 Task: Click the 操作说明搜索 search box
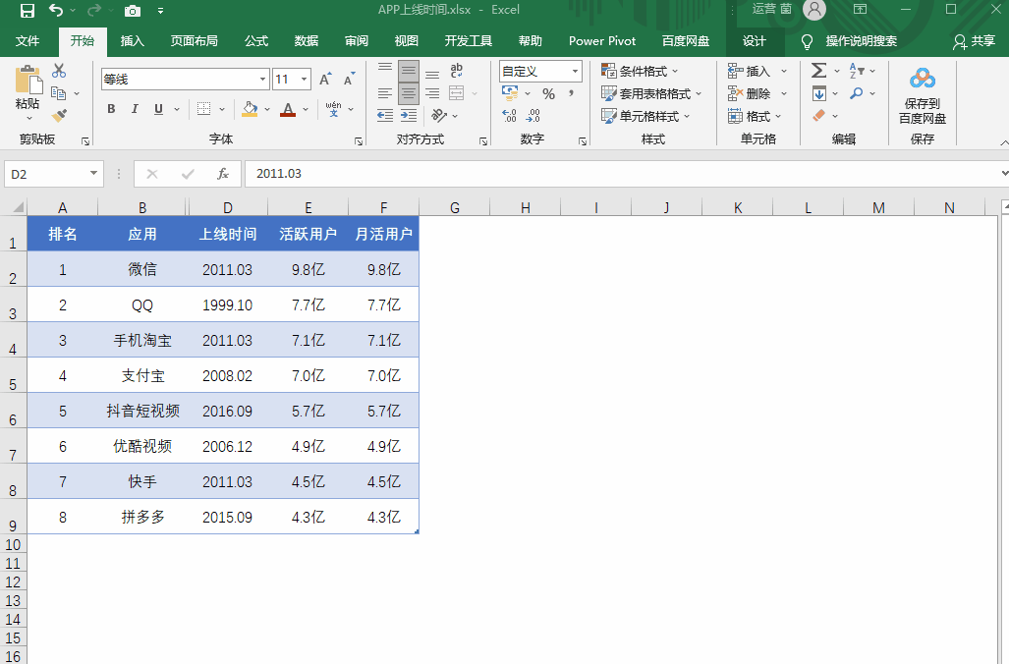(x=861, y=41)
